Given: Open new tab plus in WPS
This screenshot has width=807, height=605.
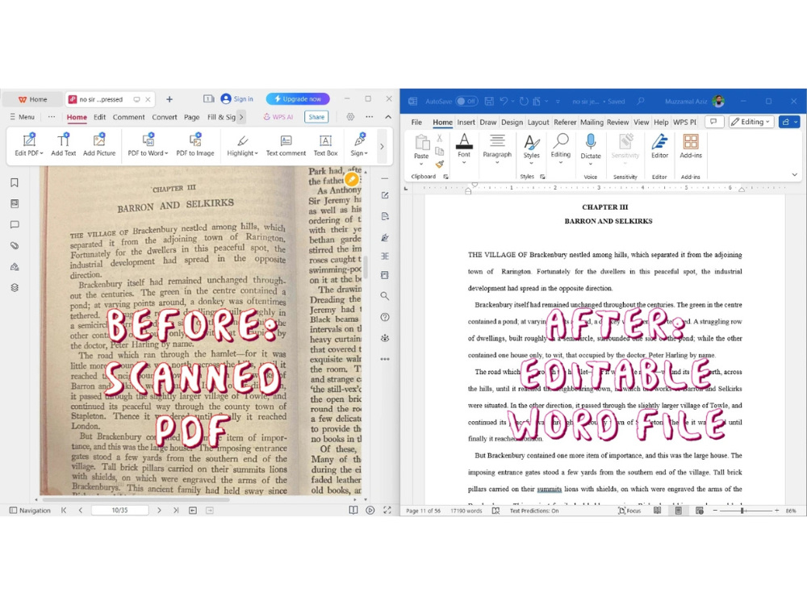Looking at the screenshot, I should click(x=169, y=99).
